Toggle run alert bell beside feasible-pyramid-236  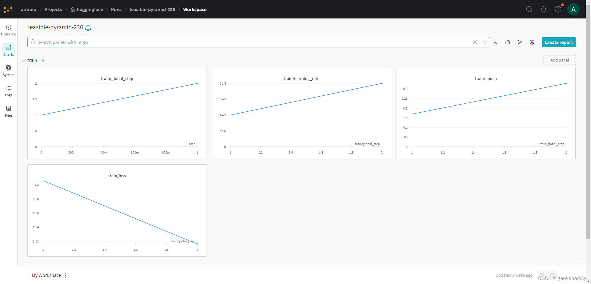(88, 28)
